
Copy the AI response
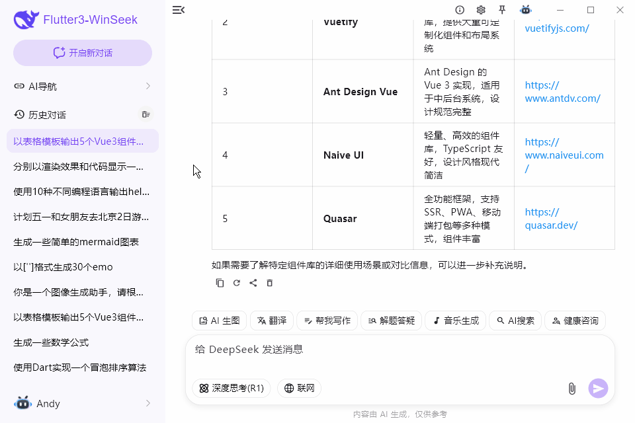tap(219, 283)
